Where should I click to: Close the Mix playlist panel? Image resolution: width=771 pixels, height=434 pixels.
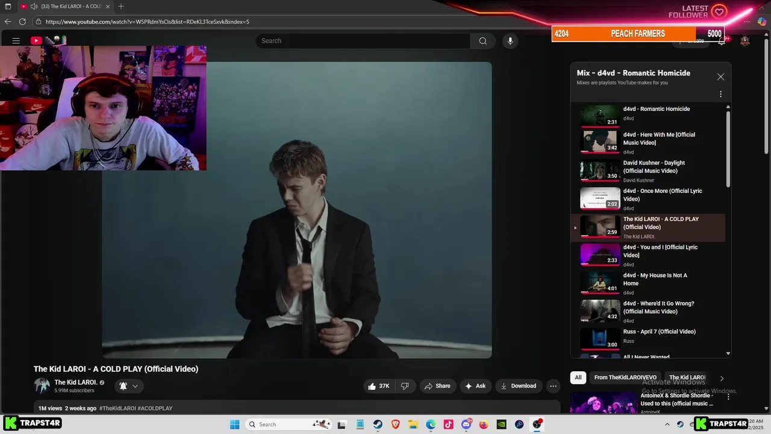[x=720, y=77]
